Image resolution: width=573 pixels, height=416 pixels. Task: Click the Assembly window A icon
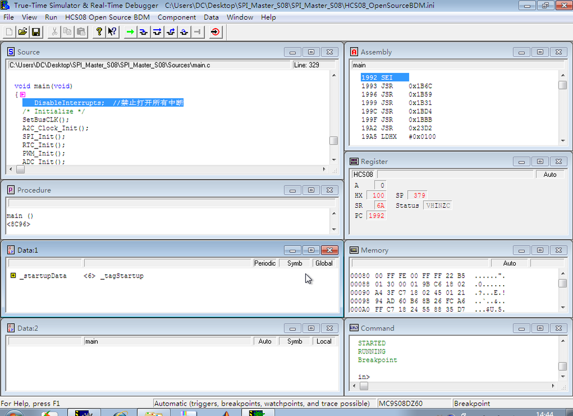pyautogui.click(x=354, y=52)
